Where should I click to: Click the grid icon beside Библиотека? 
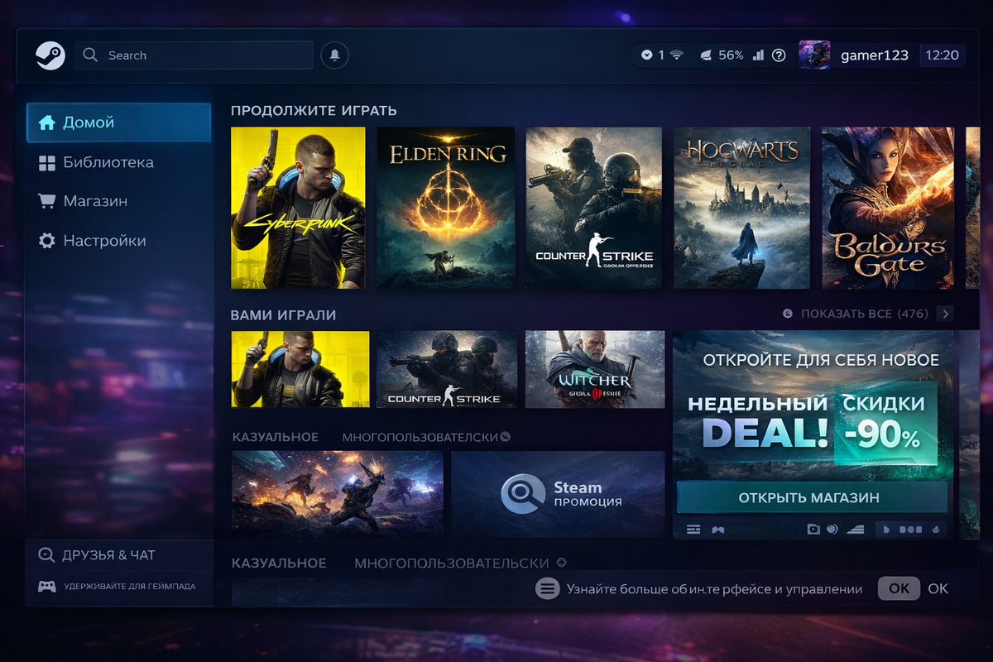pos(47,163)
